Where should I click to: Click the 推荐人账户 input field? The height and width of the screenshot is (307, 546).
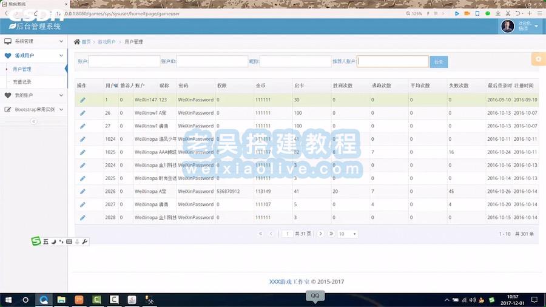(393, 61)
